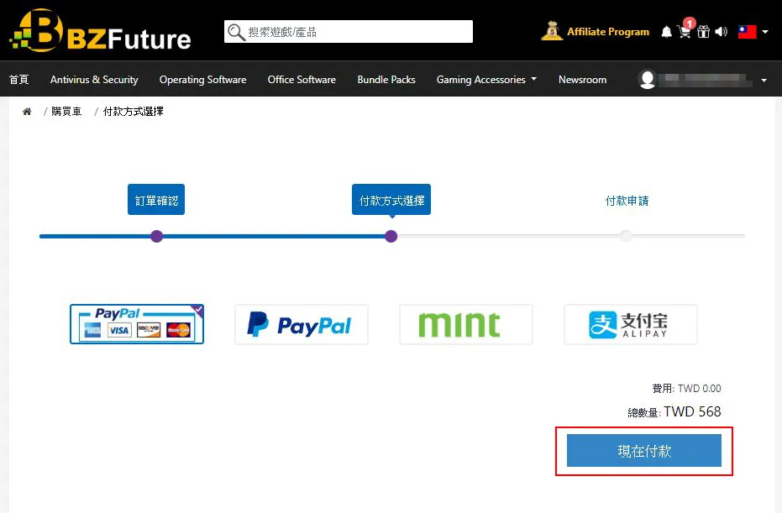Open Bundle Packs menu
782x513 pixels.
[386, 79]
